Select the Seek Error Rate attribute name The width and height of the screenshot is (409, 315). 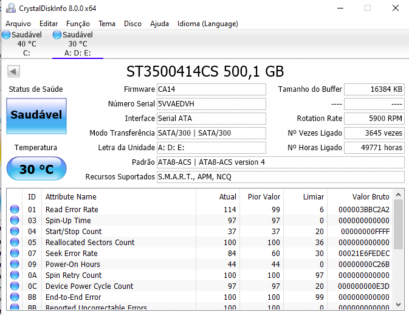pos(72,254)
